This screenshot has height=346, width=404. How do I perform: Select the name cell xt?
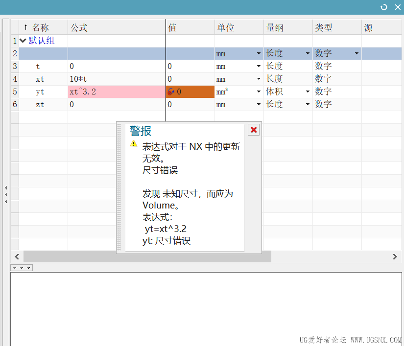coord(43,79)
